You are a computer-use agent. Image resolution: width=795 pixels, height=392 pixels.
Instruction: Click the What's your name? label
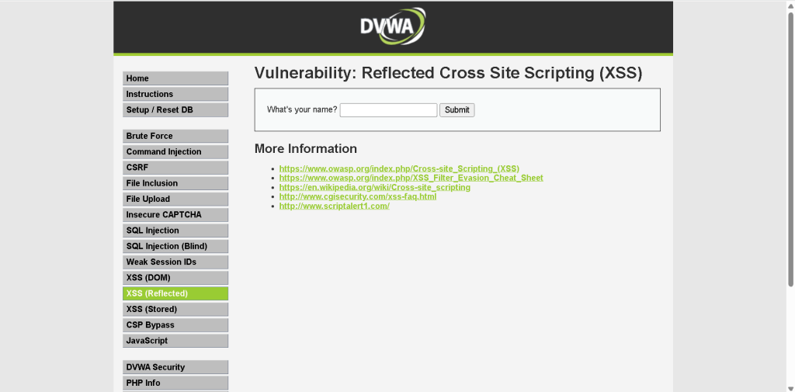coord(302,109)
